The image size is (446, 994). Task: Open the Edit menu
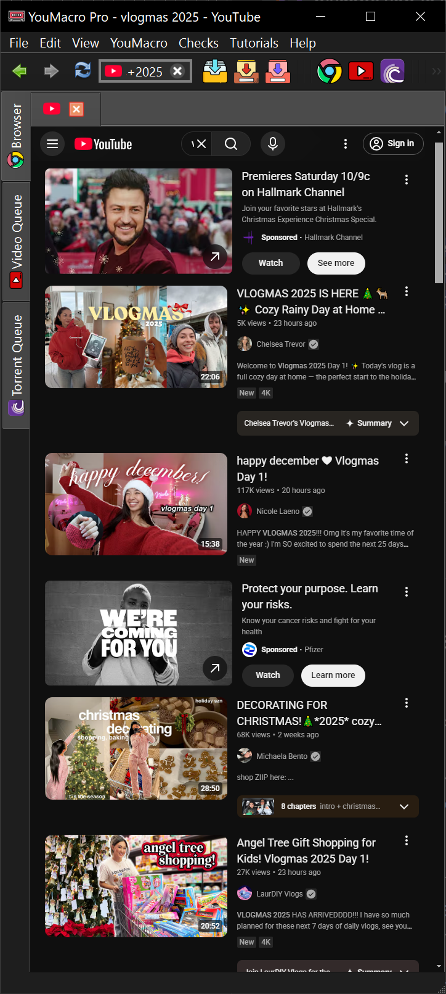coord(50,43)
